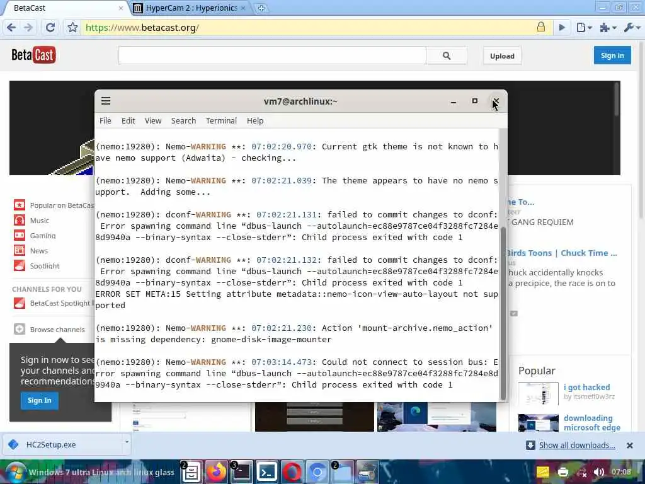Expand the HC2Setup.exe download options arrow

click(x=127, y=442)
